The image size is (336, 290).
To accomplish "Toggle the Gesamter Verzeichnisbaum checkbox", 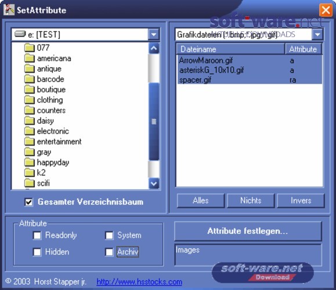I will [x=28, y=202].
